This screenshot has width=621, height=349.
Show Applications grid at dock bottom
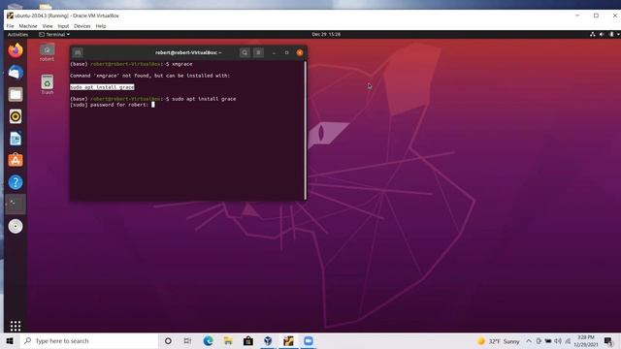[x=16, y=326]
